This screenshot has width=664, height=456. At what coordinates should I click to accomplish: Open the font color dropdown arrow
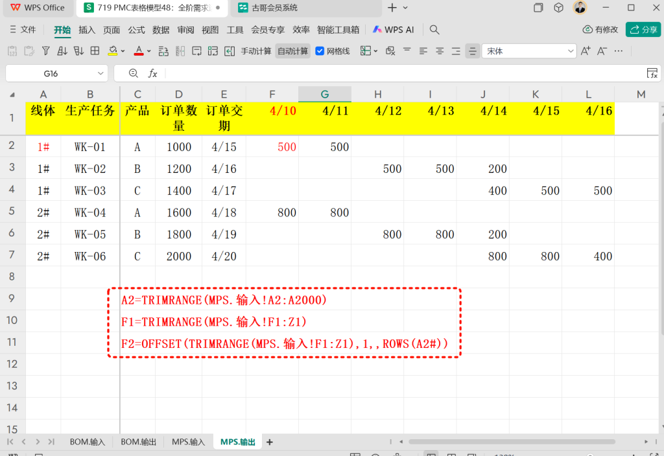click(x=148, y=51)
